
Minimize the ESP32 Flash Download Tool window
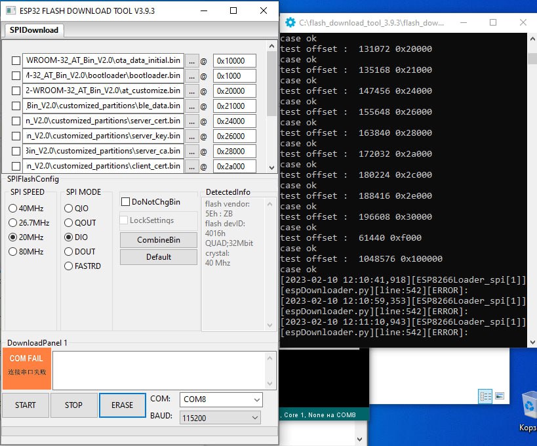pos(204,10)
